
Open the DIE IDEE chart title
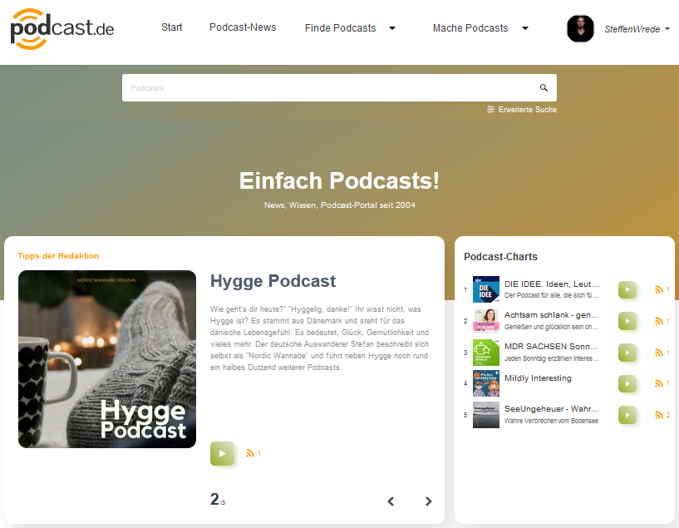pos(551,284)
